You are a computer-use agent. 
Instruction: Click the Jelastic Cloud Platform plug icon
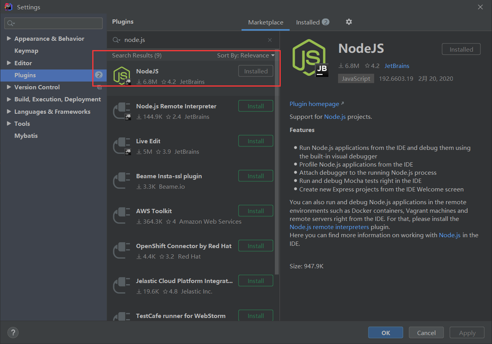click(x=121, y=286)
